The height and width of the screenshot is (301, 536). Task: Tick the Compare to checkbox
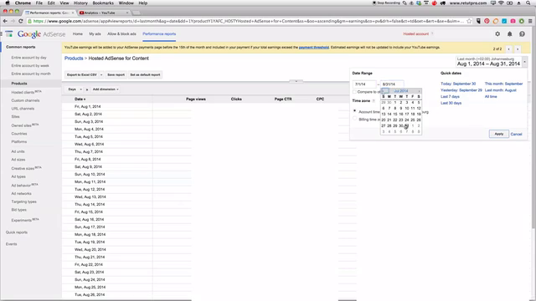click(354, 92)
